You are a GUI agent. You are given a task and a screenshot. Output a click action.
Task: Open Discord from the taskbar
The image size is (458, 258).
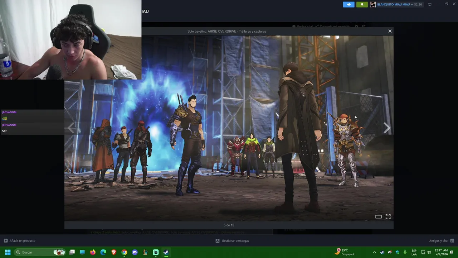click(x=135, y=252)
